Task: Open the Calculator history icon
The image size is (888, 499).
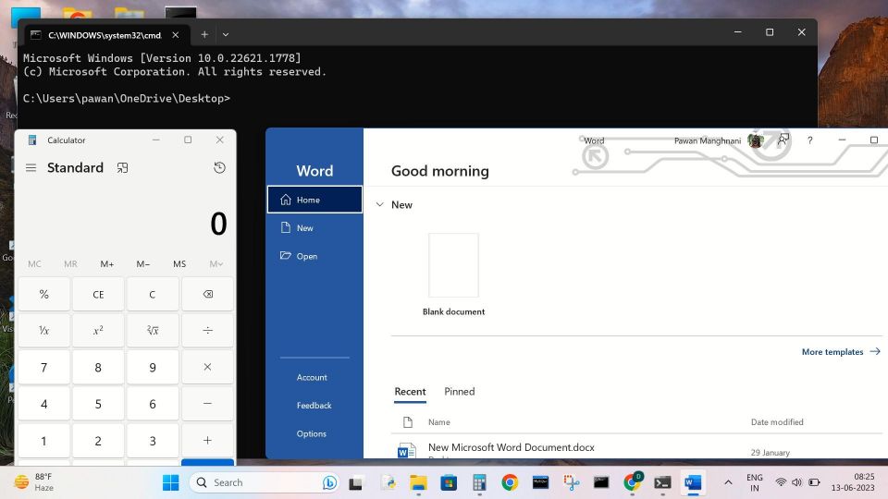Action: pos(219,168)
